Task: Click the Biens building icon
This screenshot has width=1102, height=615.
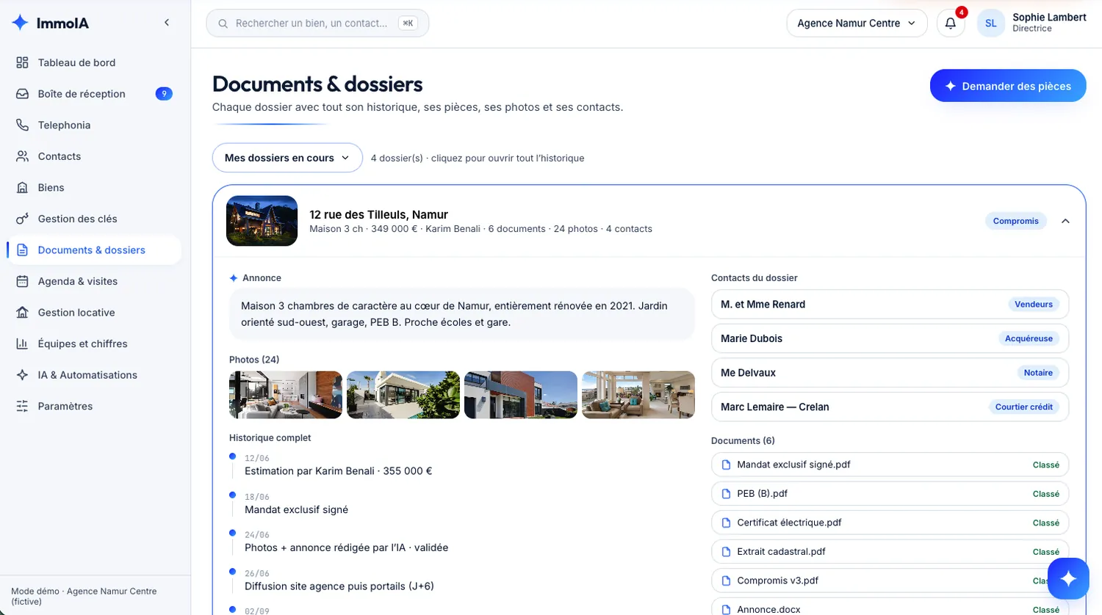Action: (x=23, y=187)
